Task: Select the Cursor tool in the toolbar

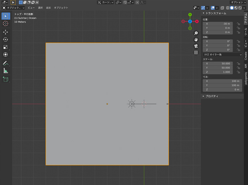Action: pos(6,24)
